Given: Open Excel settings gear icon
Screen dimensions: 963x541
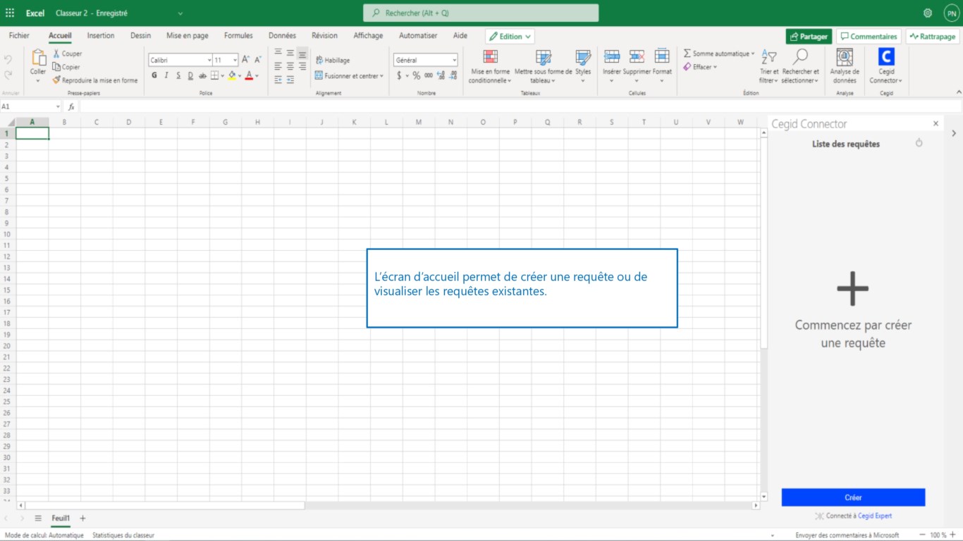Looking at the screenshot, I should coord(928,13).
